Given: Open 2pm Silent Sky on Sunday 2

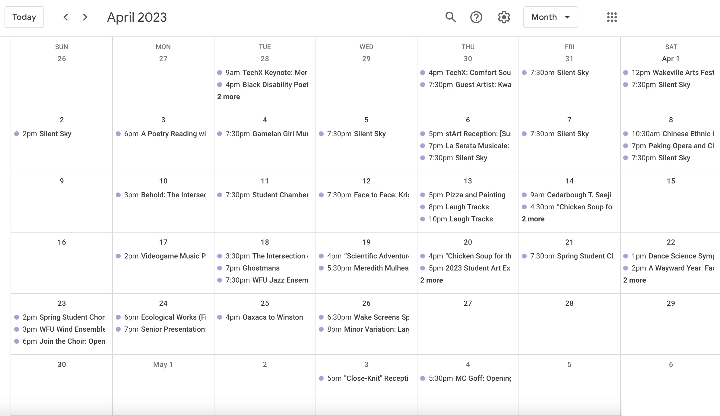Looking at the screenshot, I should (43, 134).
